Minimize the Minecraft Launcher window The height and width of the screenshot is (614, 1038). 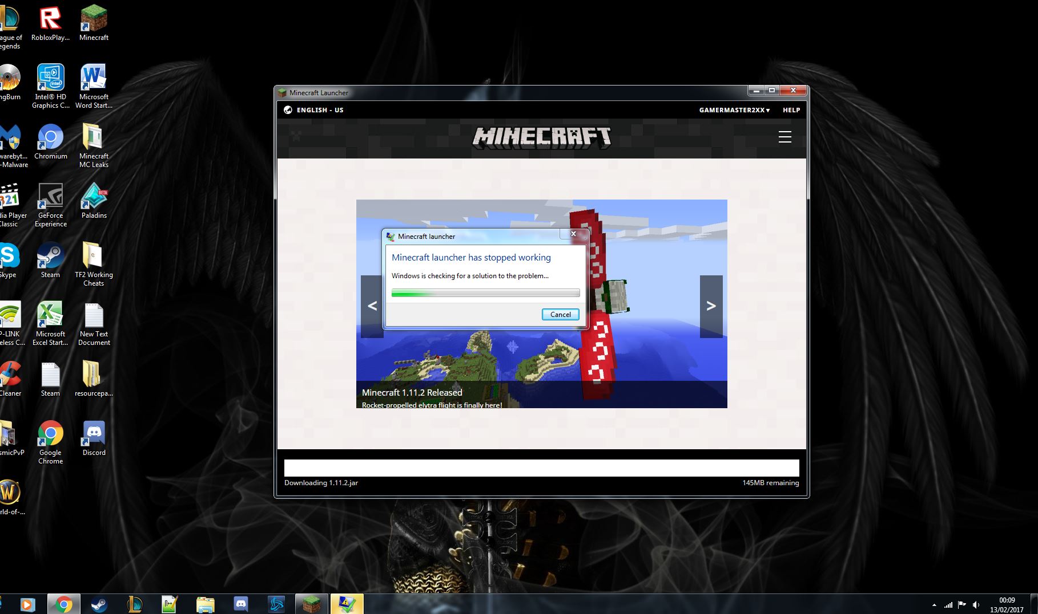(x=756, y=91)
